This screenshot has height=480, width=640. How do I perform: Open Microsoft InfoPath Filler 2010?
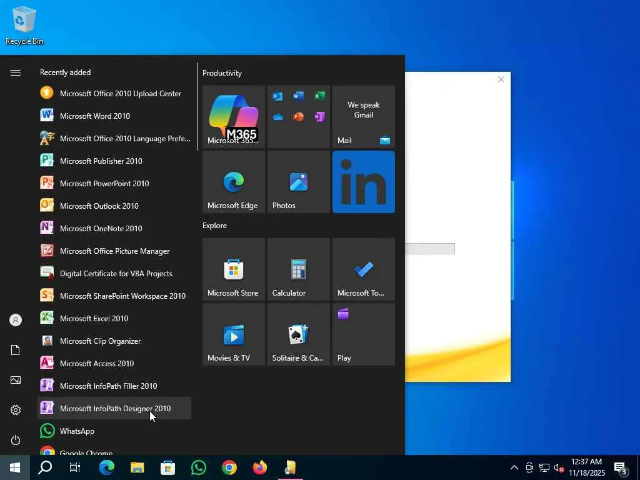pos(114,385)
